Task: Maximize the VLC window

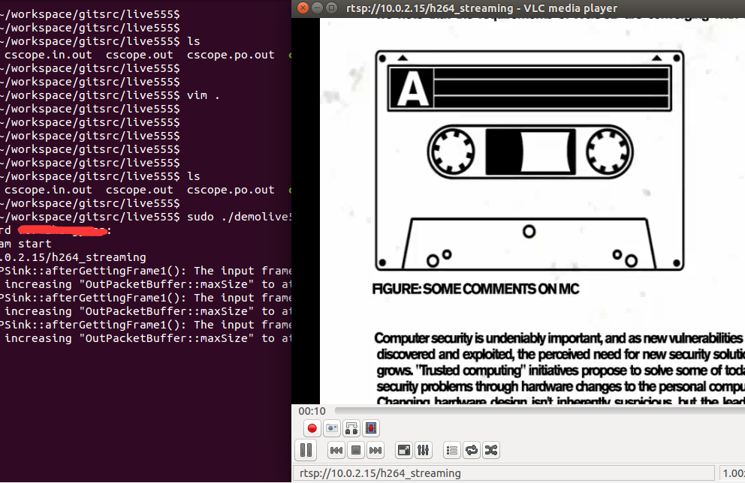Action: [x=332, y=7]
